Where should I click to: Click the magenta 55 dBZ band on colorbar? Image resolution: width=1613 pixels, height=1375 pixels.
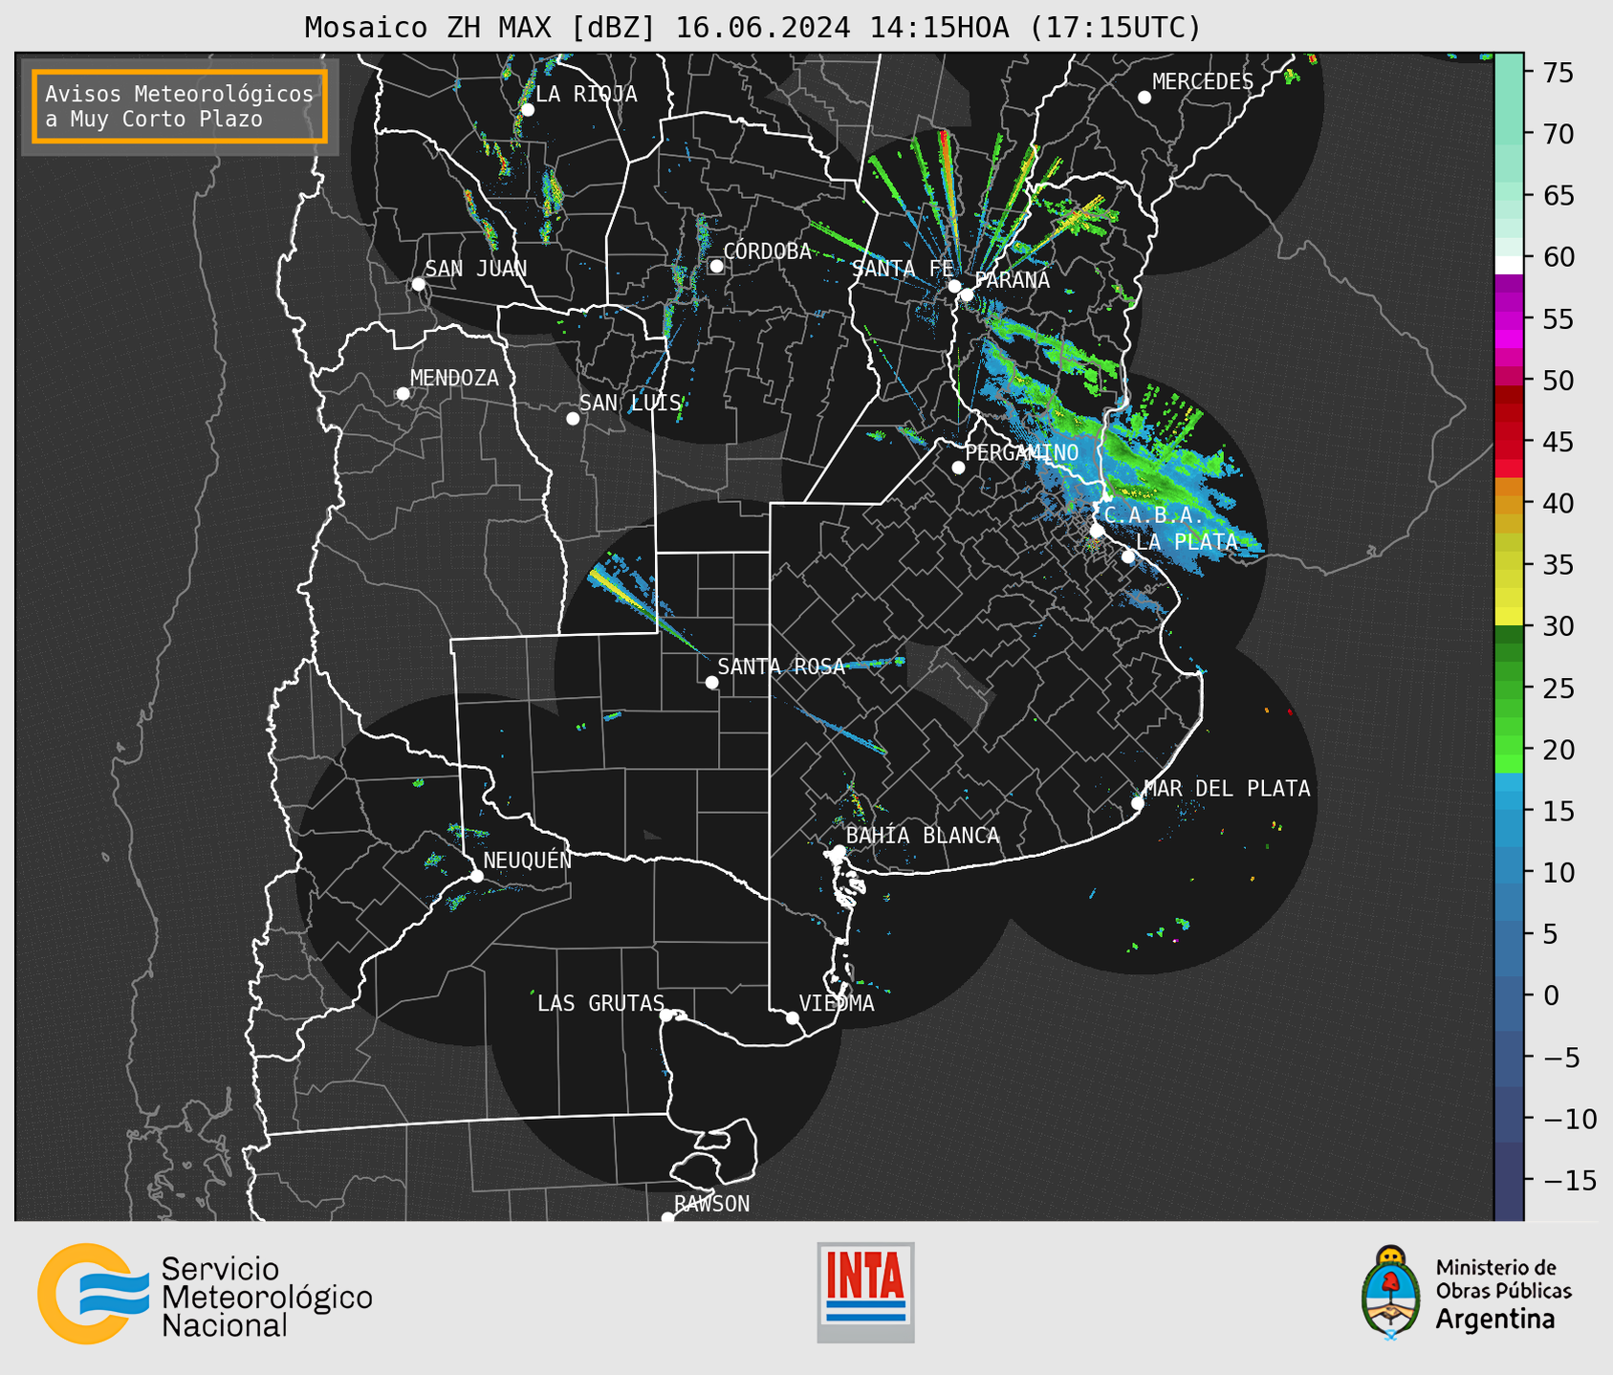click(x=1509, y=318)
